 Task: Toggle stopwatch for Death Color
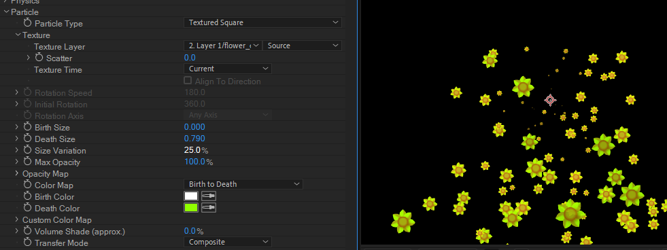pos(28,208)
